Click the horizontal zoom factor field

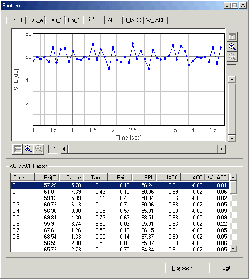[x=53, y=149]
